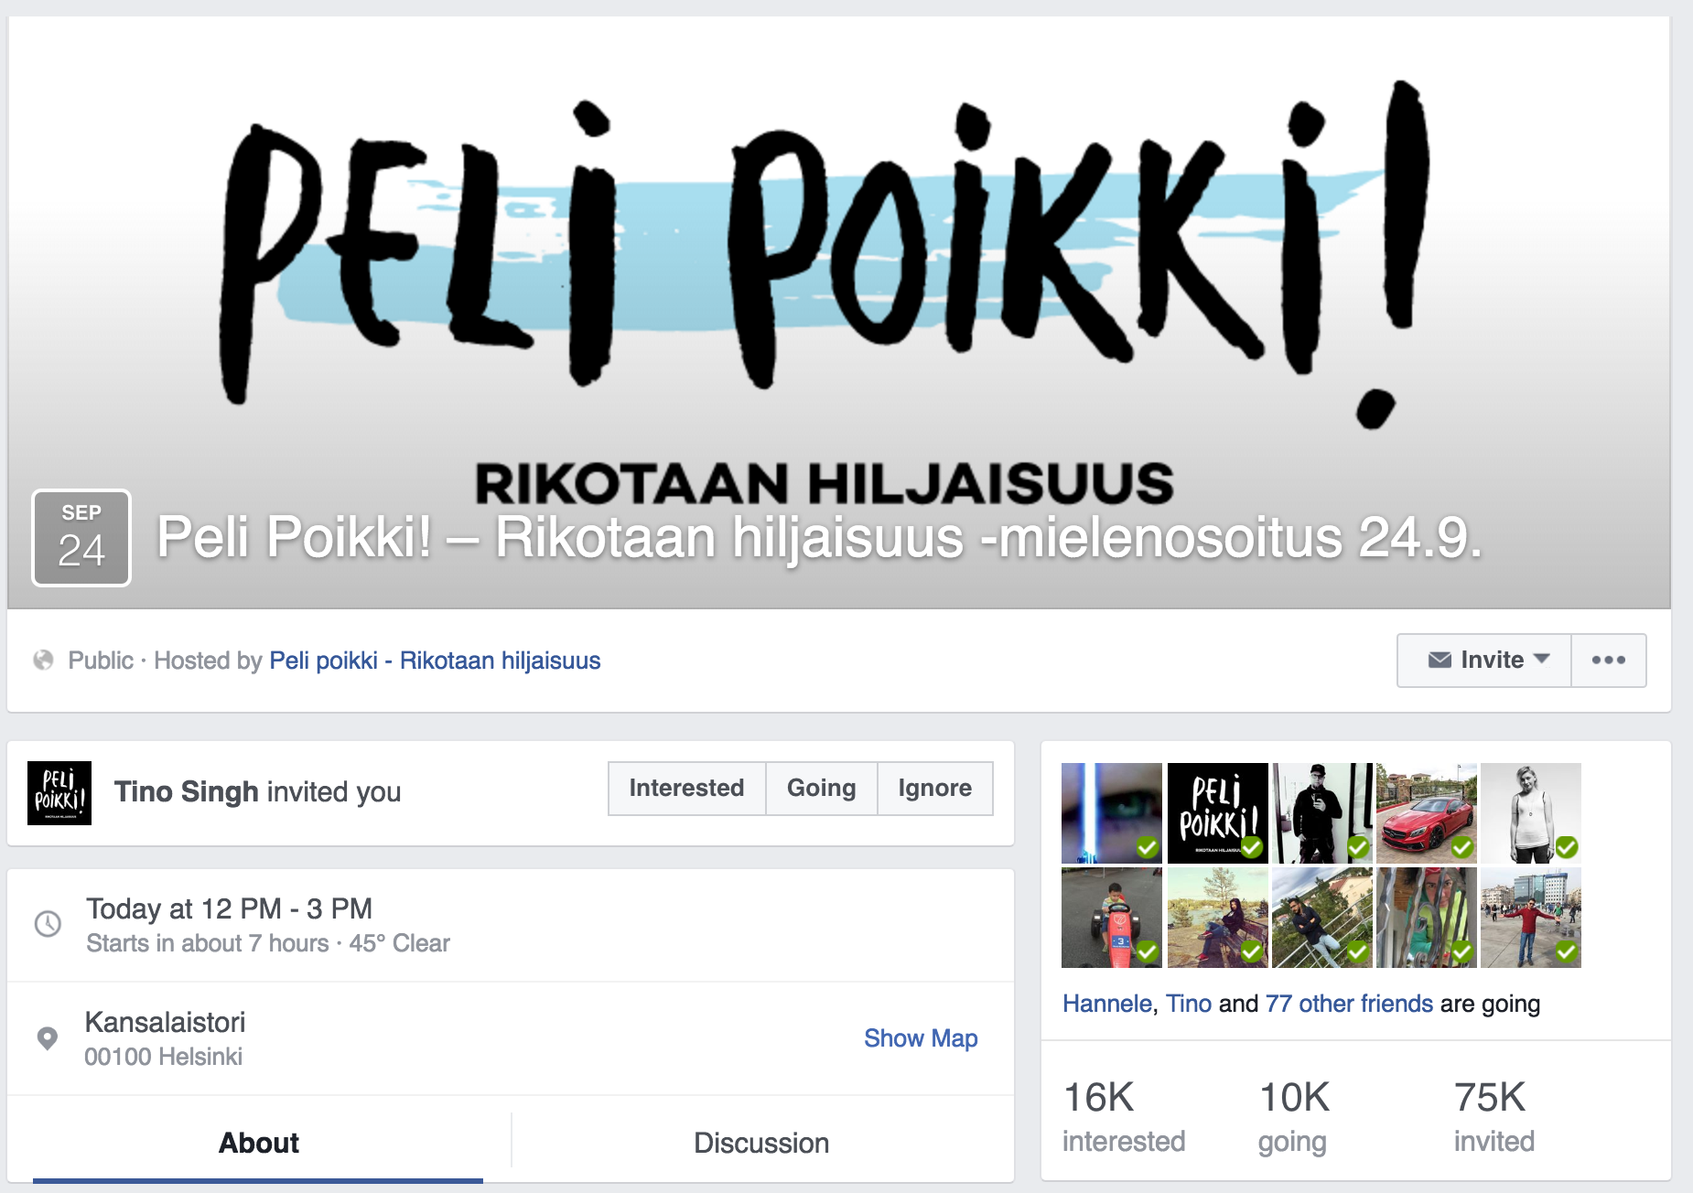Switch to the Discussion tab
The width and height of the screenshot is (1693, 1193).
761,1143
